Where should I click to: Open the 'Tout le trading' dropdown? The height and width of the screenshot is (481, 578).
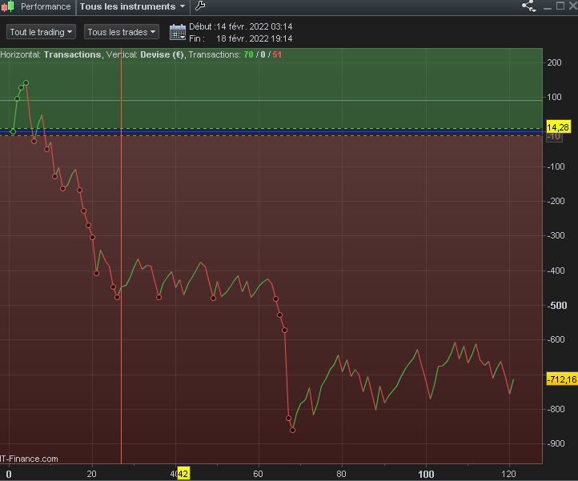(x=42, y=32)
